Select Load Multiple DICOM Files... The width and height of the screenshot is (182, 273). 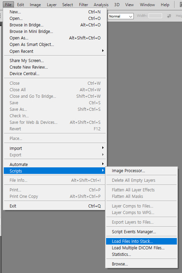[x=142, y=248]
